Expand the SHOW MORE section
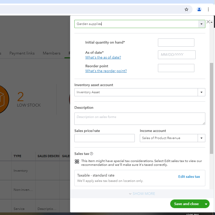Viewport: 215px width, 215px height. [142, 194]
